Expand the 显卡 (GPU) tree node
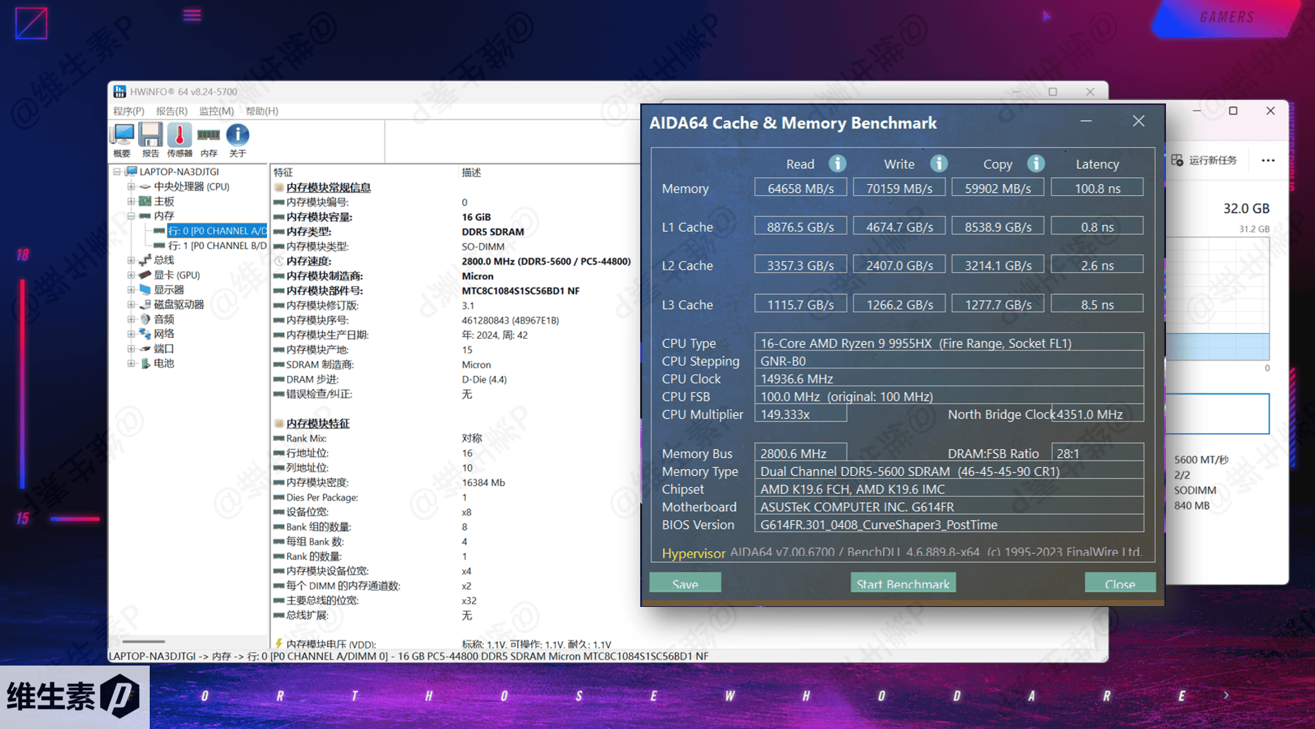1315x729 pixels. [x=131, y=275]
